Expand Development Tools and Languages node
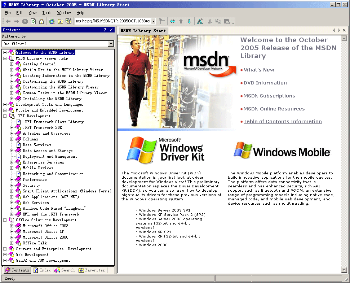The width and height of the screenshot is (350, 283). coord(5,104)
